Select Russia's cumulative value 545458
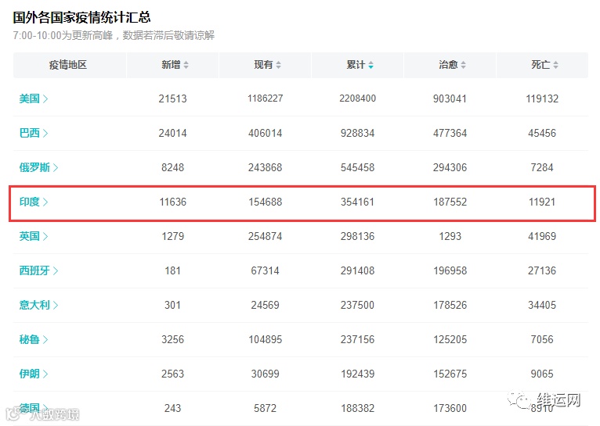Image resolution: width=600 pixels, height=426 pixels. pyautogui.click(x=357, y=167)
